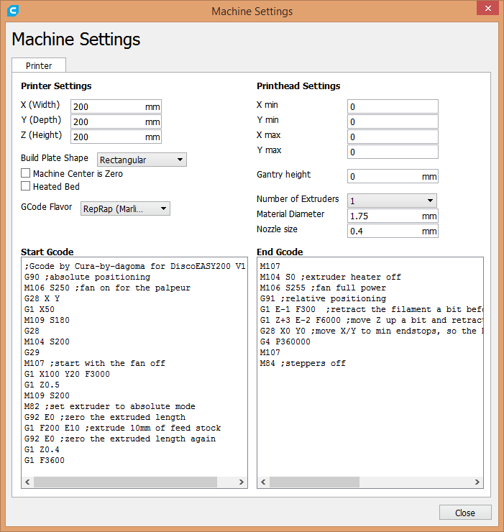Click the Y max input field

tap(393, 152)
